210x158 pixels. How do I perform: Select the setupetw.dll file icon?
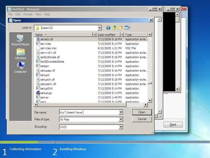(x=38, y=84)
